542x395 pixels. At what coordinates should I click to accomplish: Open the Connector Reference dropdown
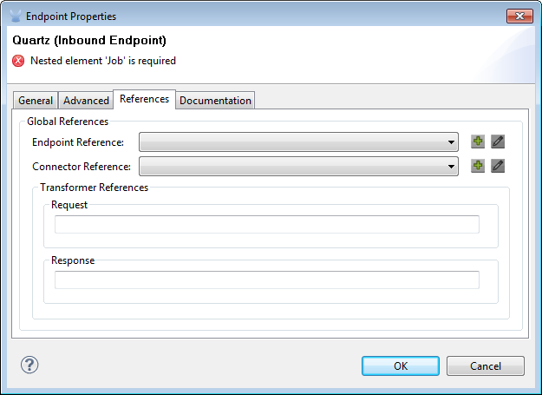(x=298, y=166)
